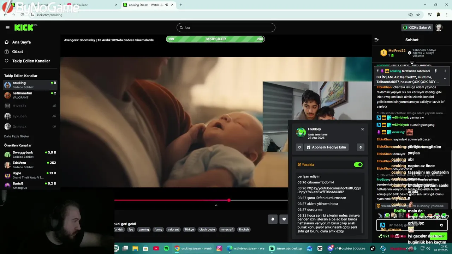This screenshot has width=452, height=254.
Task: Close the Fre6bey user card
Action: point(362,129)
